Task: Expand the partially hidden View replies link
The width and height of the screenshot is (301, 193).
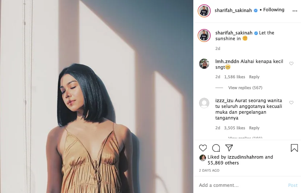Action: pos(245,138)
